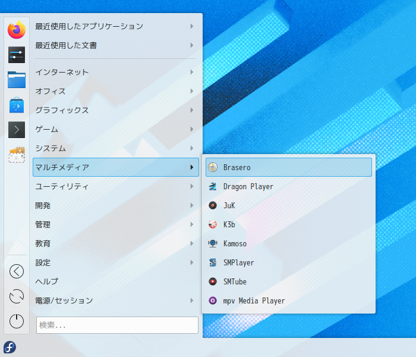Launch Brasero from the submenu
This screenshot has width=416, height=357.
[289, 167]
